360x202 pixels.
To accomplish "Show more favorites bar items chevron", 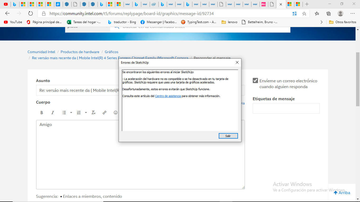I will point(322,22).
